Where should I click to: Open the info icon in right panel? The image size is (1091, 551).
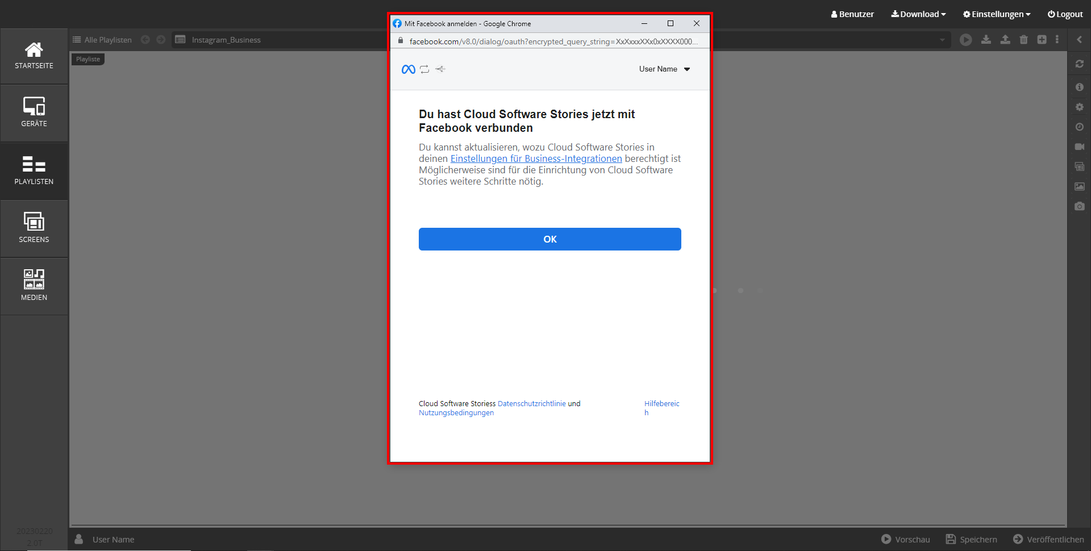tap(1079, 87)
